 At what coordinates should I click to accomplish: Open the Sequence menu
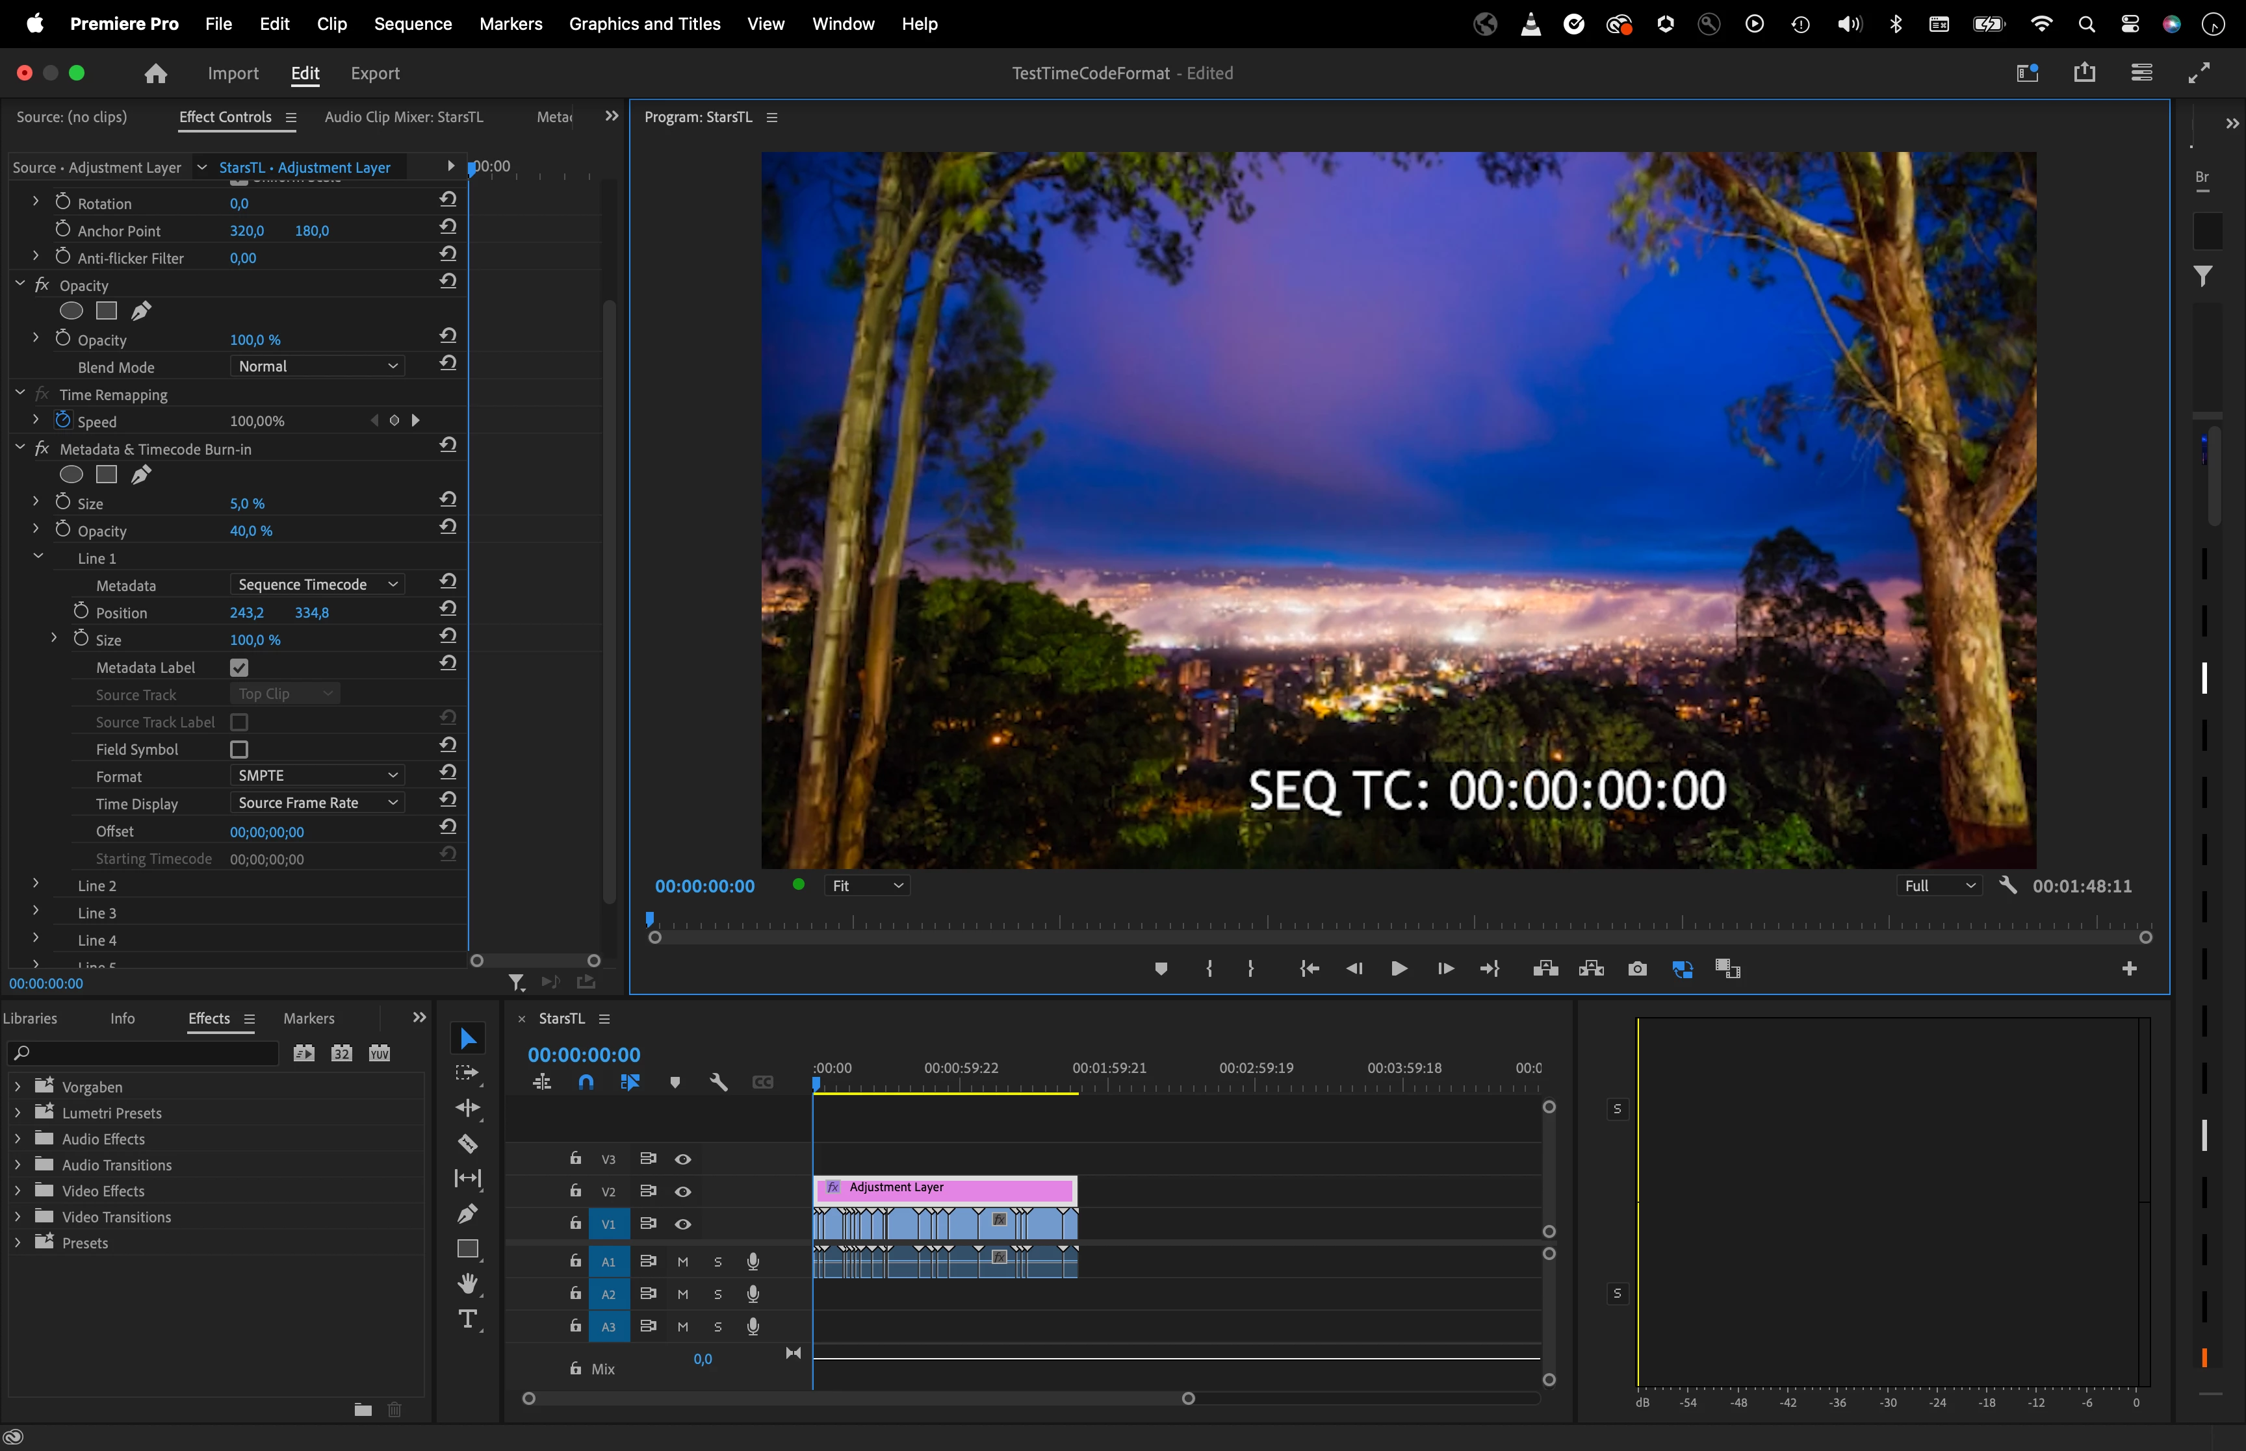coord(413,23)
